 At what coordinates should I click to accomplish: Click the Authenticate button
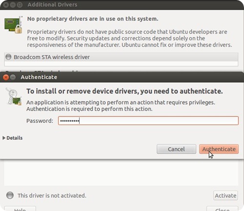(219, 149)
